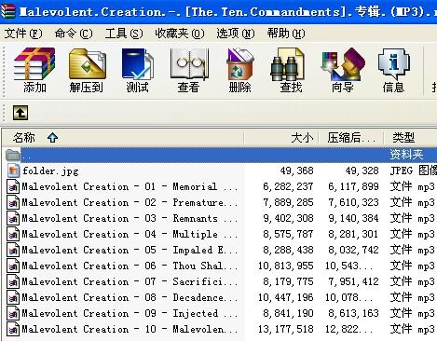Select 'Malevolent Creation - 04 - Multiple' file
The width and height of the screenshot is (437, 341).
pyautogui.click(x=130, y=234)
